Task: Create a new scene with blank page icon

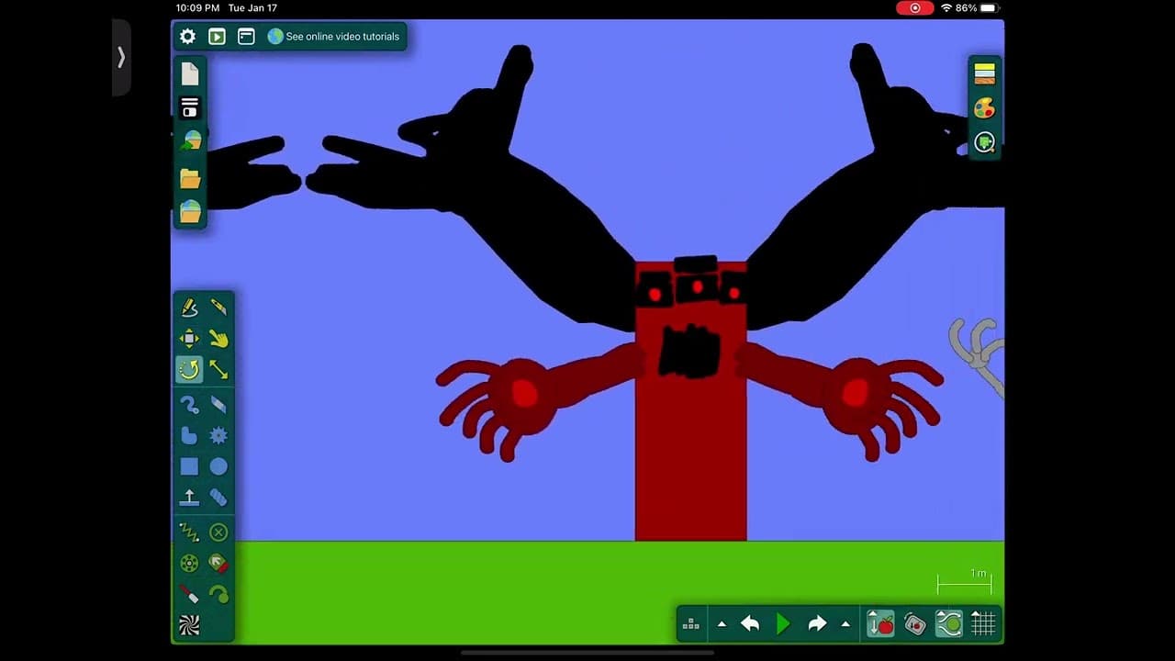Action: (x=190, y=74)
